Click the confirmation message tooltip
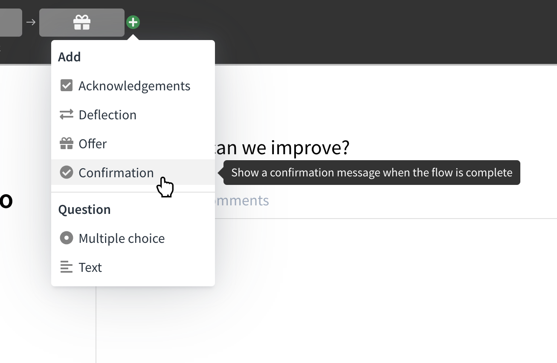This screenshot has width=557, height=363. coord(371,172)
